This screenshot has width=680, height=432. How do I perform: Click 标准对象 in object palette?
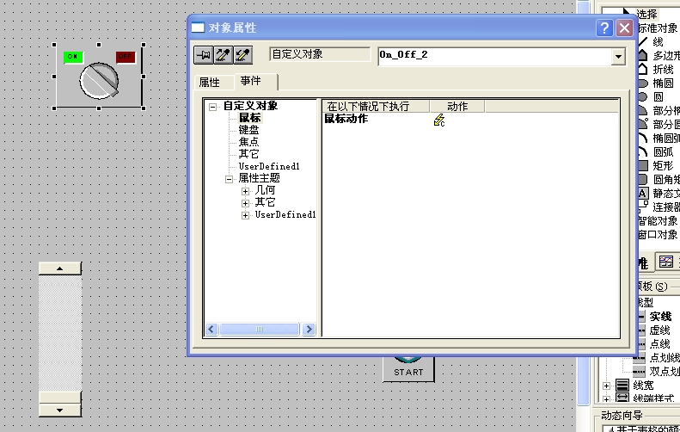658,28
